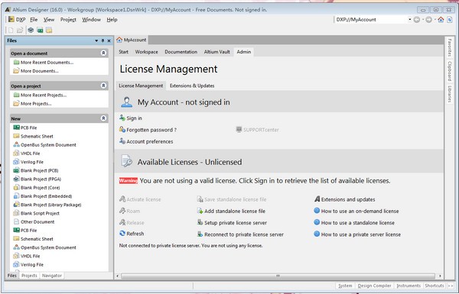Click the open folder toolbar icon
Image resolution: width=459 pixels, height=294 pixels.
click(x=20, y=30)
